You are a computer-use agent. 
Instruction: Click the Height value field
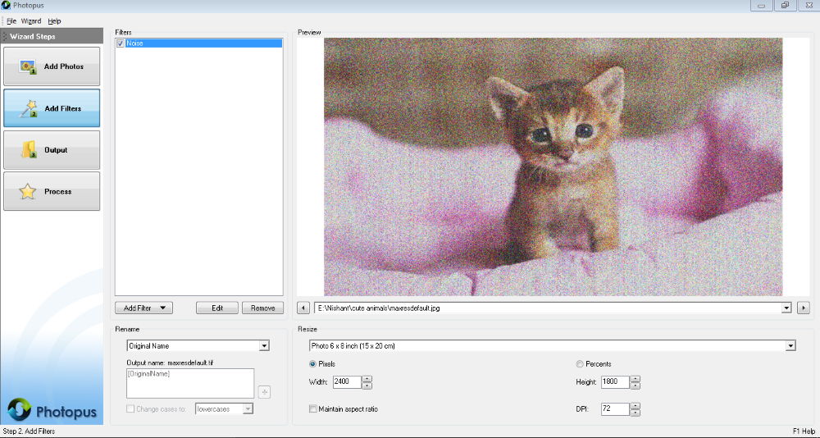pos(616,382)
